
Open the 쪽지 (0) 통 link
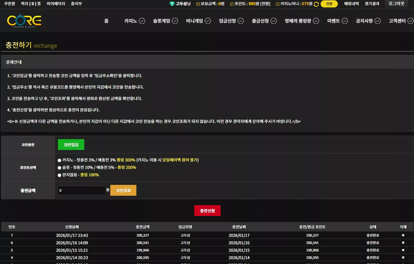31,4
